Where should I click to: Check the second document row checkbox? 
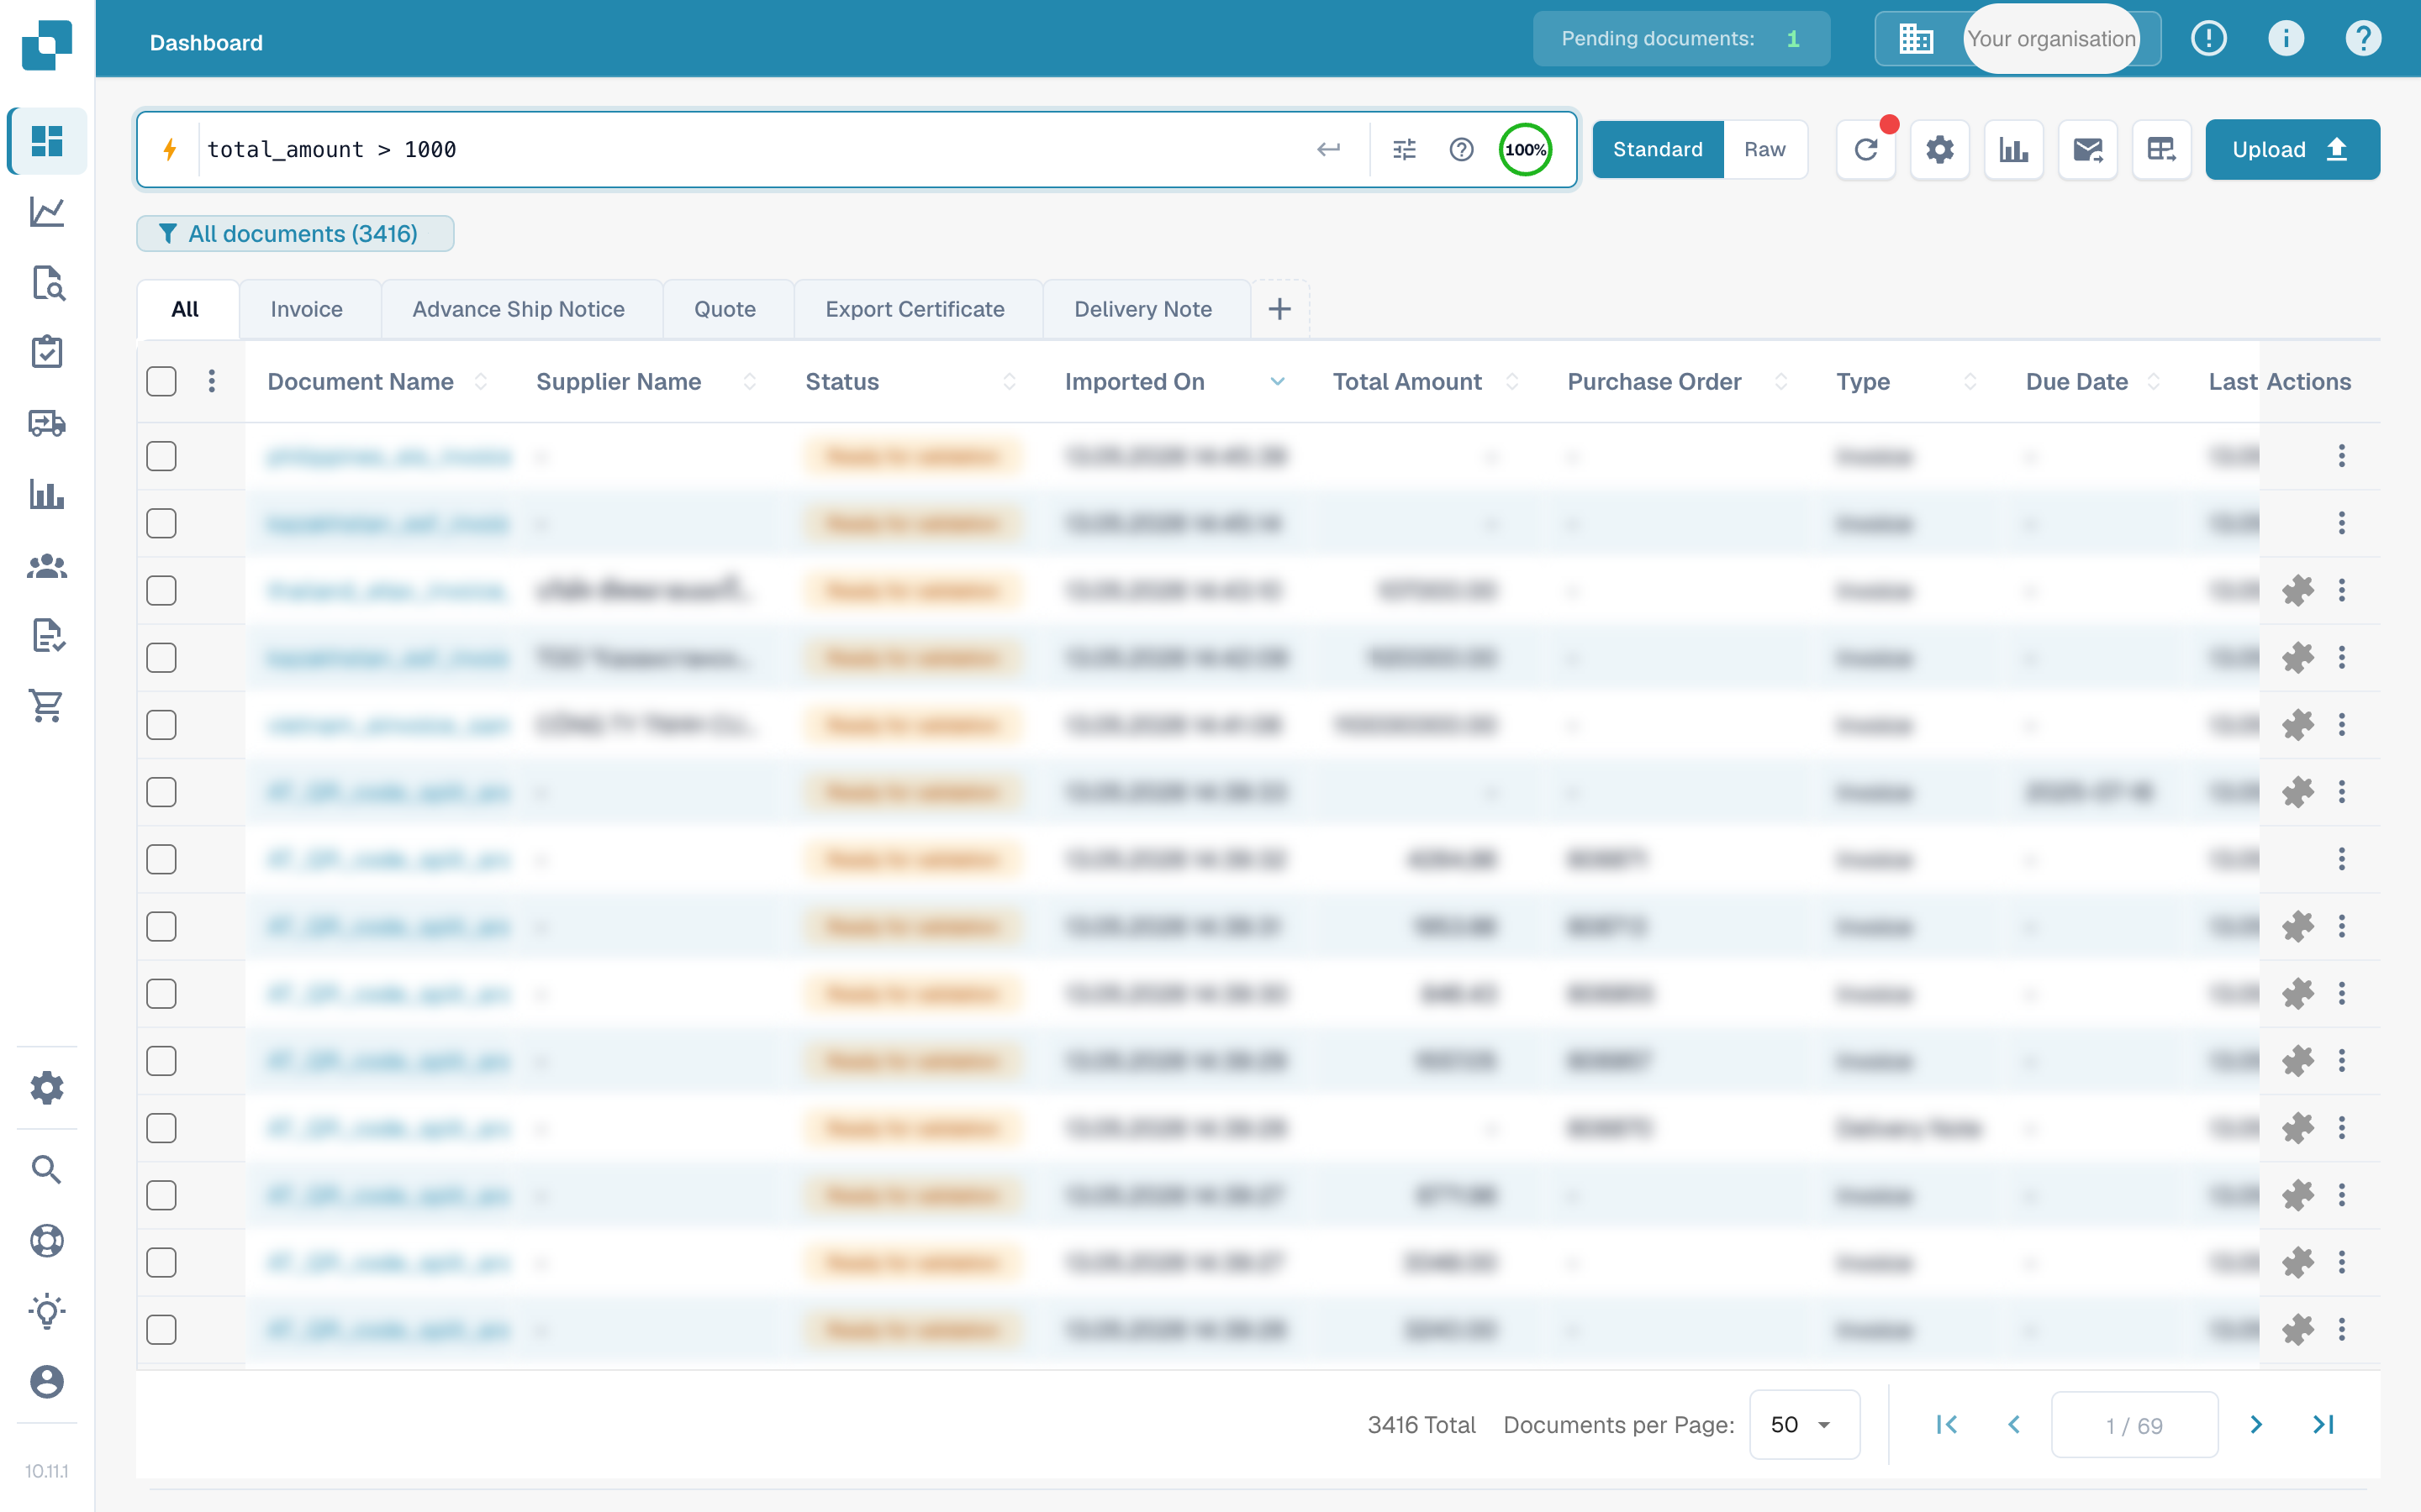[161, 523]
